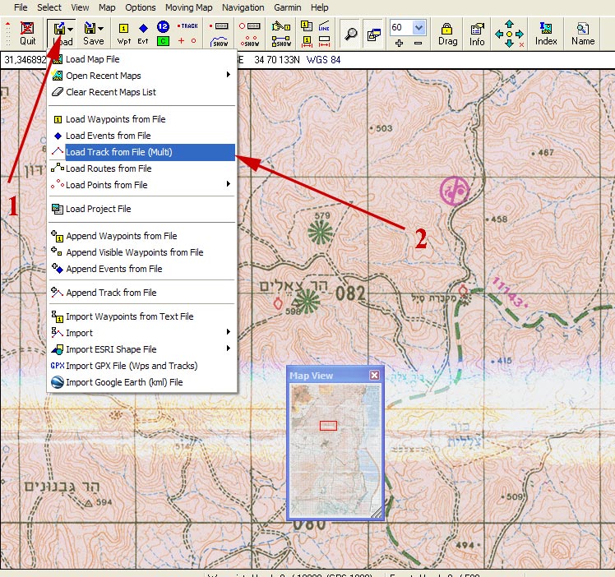The image size is (615, 577).
Task: Open the Navigation menu
Action: click(243, 7)
